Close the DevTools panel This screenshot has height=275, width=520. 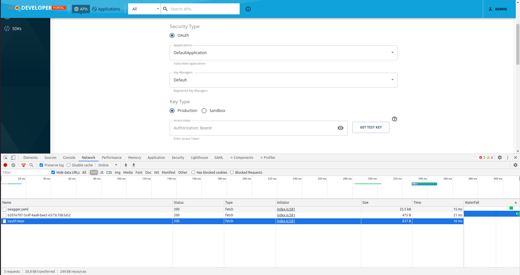coord(516,157)
